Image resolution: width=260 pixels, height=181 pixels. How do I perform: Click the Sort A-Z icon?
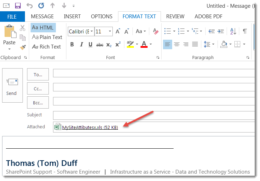click(233, 31)
